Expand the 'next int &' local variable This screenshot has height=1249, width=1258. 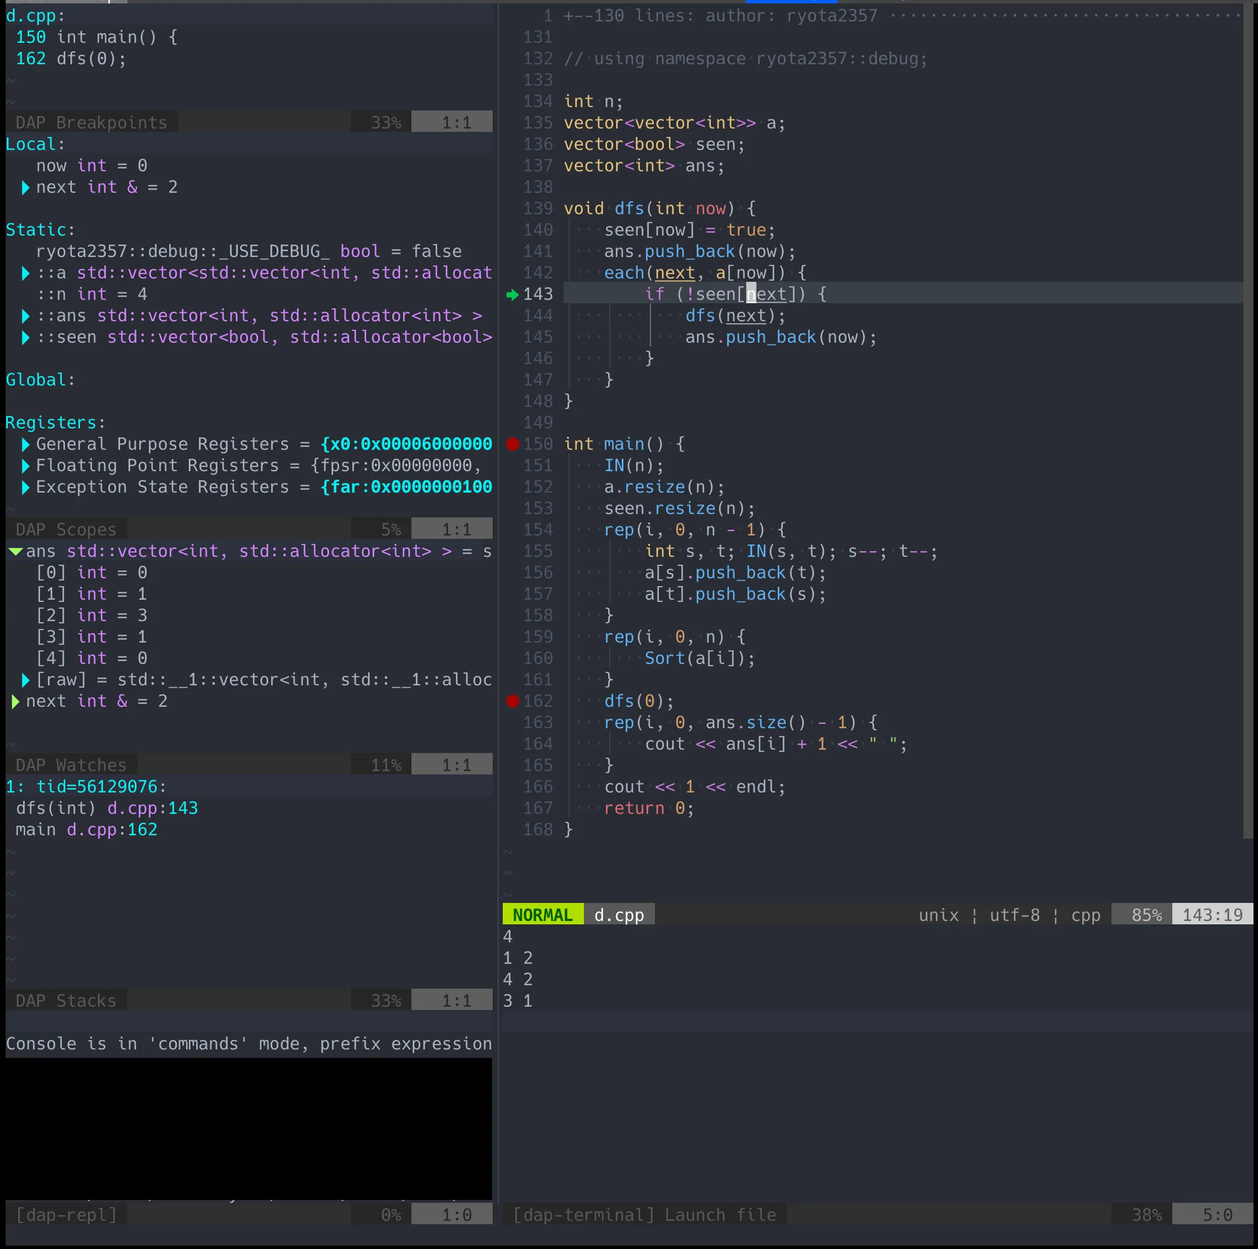tap(25, 188)
